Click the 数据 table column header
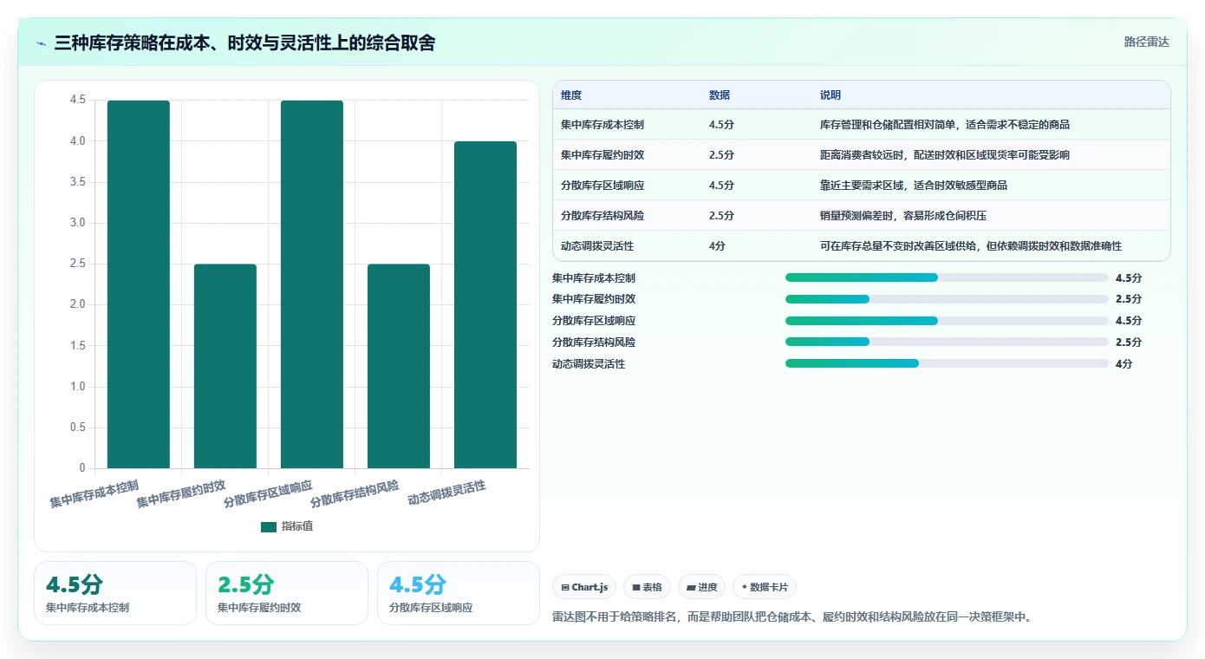 point(720,95)
